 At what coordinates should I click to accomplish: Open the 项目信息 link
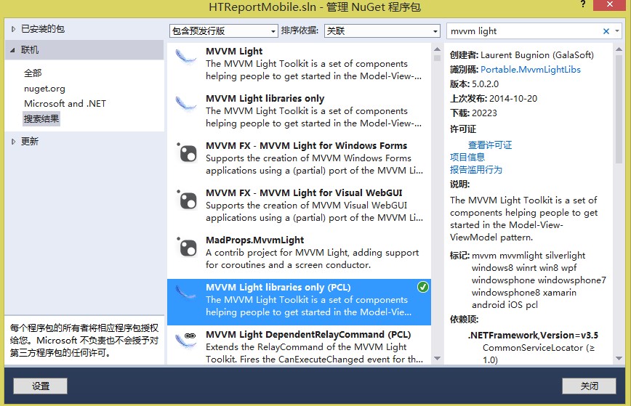[x=467, y=157]
